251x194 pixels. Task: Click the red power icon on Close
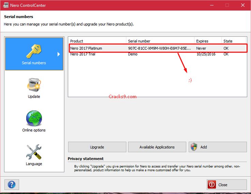click(x=212, y=185)
